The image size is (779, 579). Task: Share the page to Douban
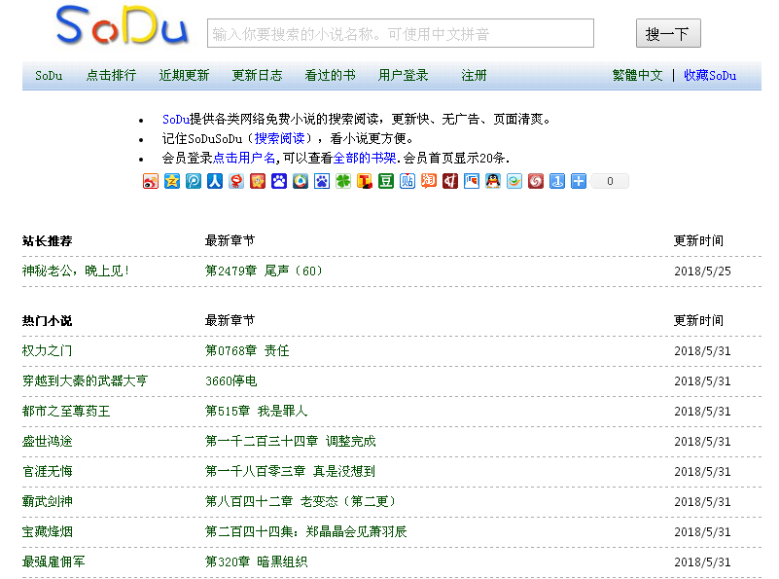(x=385, y=181)
